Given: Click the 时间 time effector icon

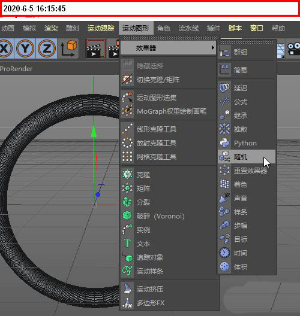Looking at the screenshot, I should 224,253.
